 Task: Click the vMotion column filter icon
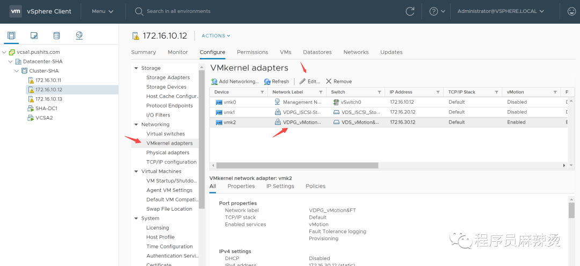point(555,92)
